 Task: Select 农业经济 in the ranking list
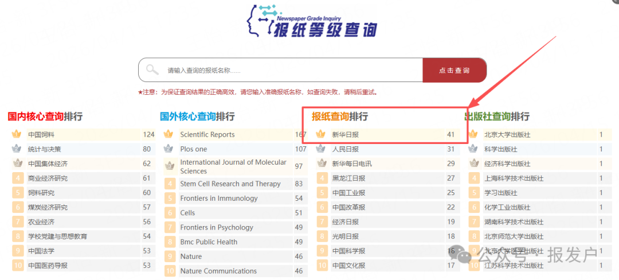click(x=41, y=222)
